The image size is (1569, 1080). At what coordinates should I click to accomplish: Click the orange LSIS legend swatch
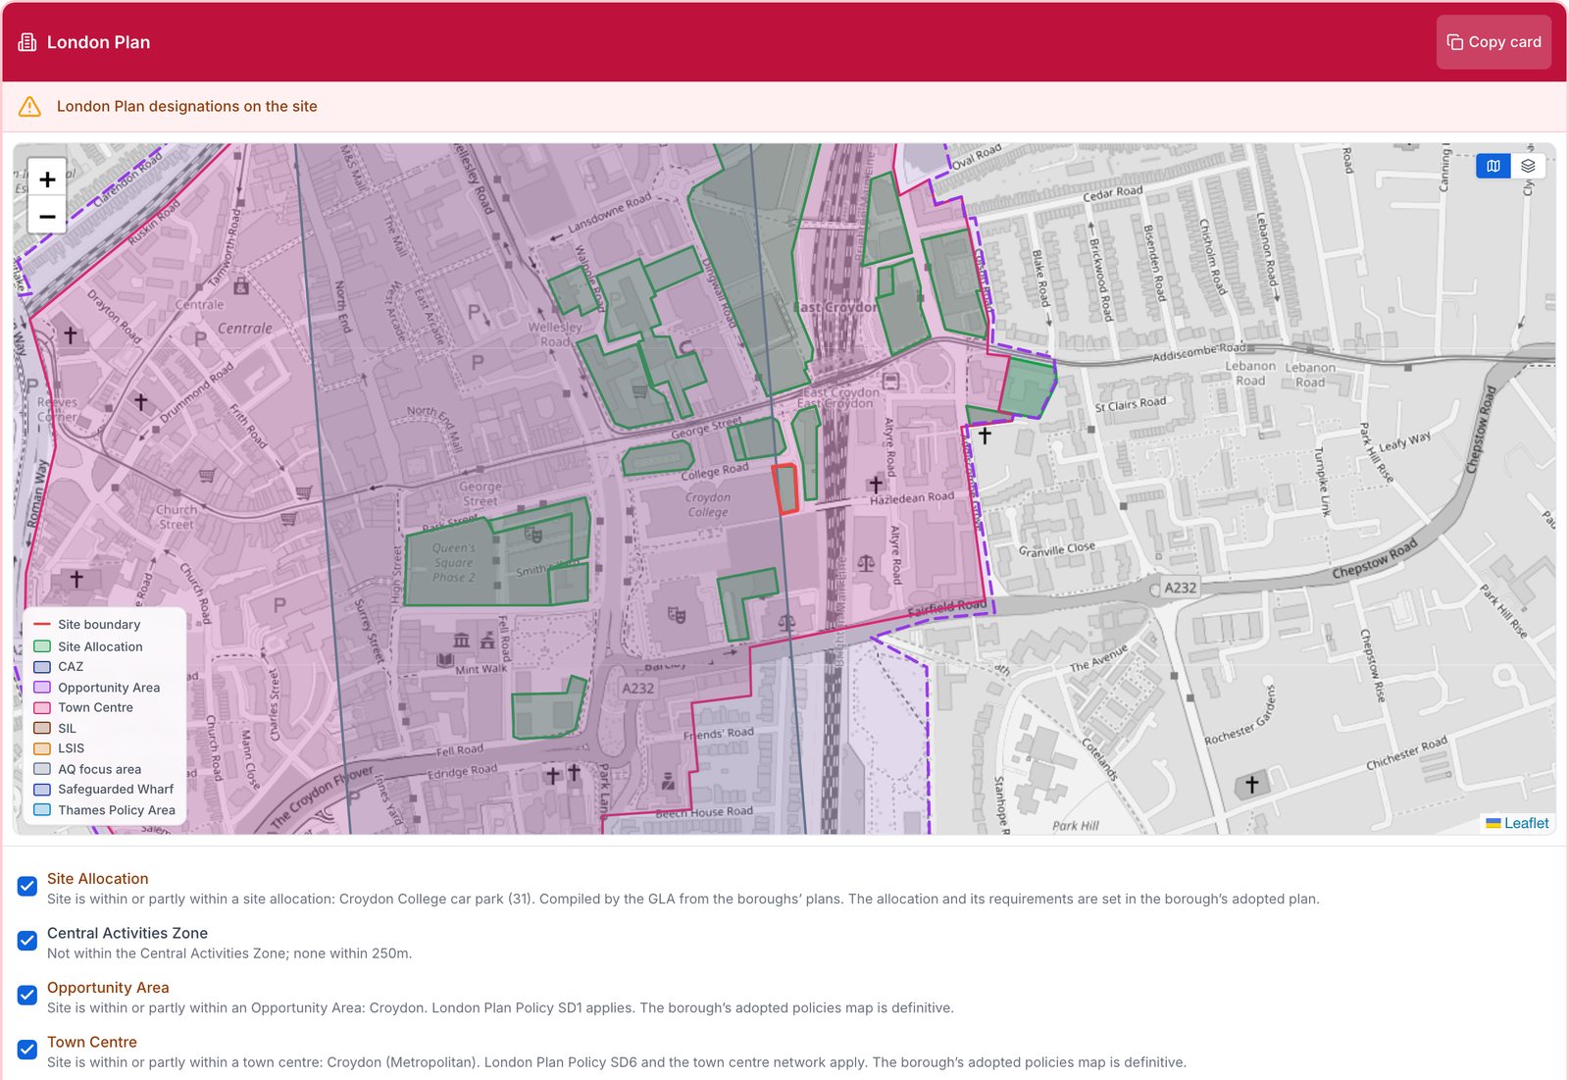42,748
